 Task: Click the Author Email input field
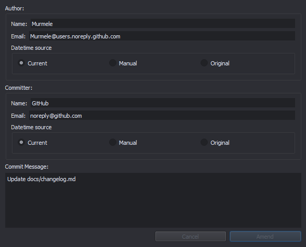[x=162, y=36]
